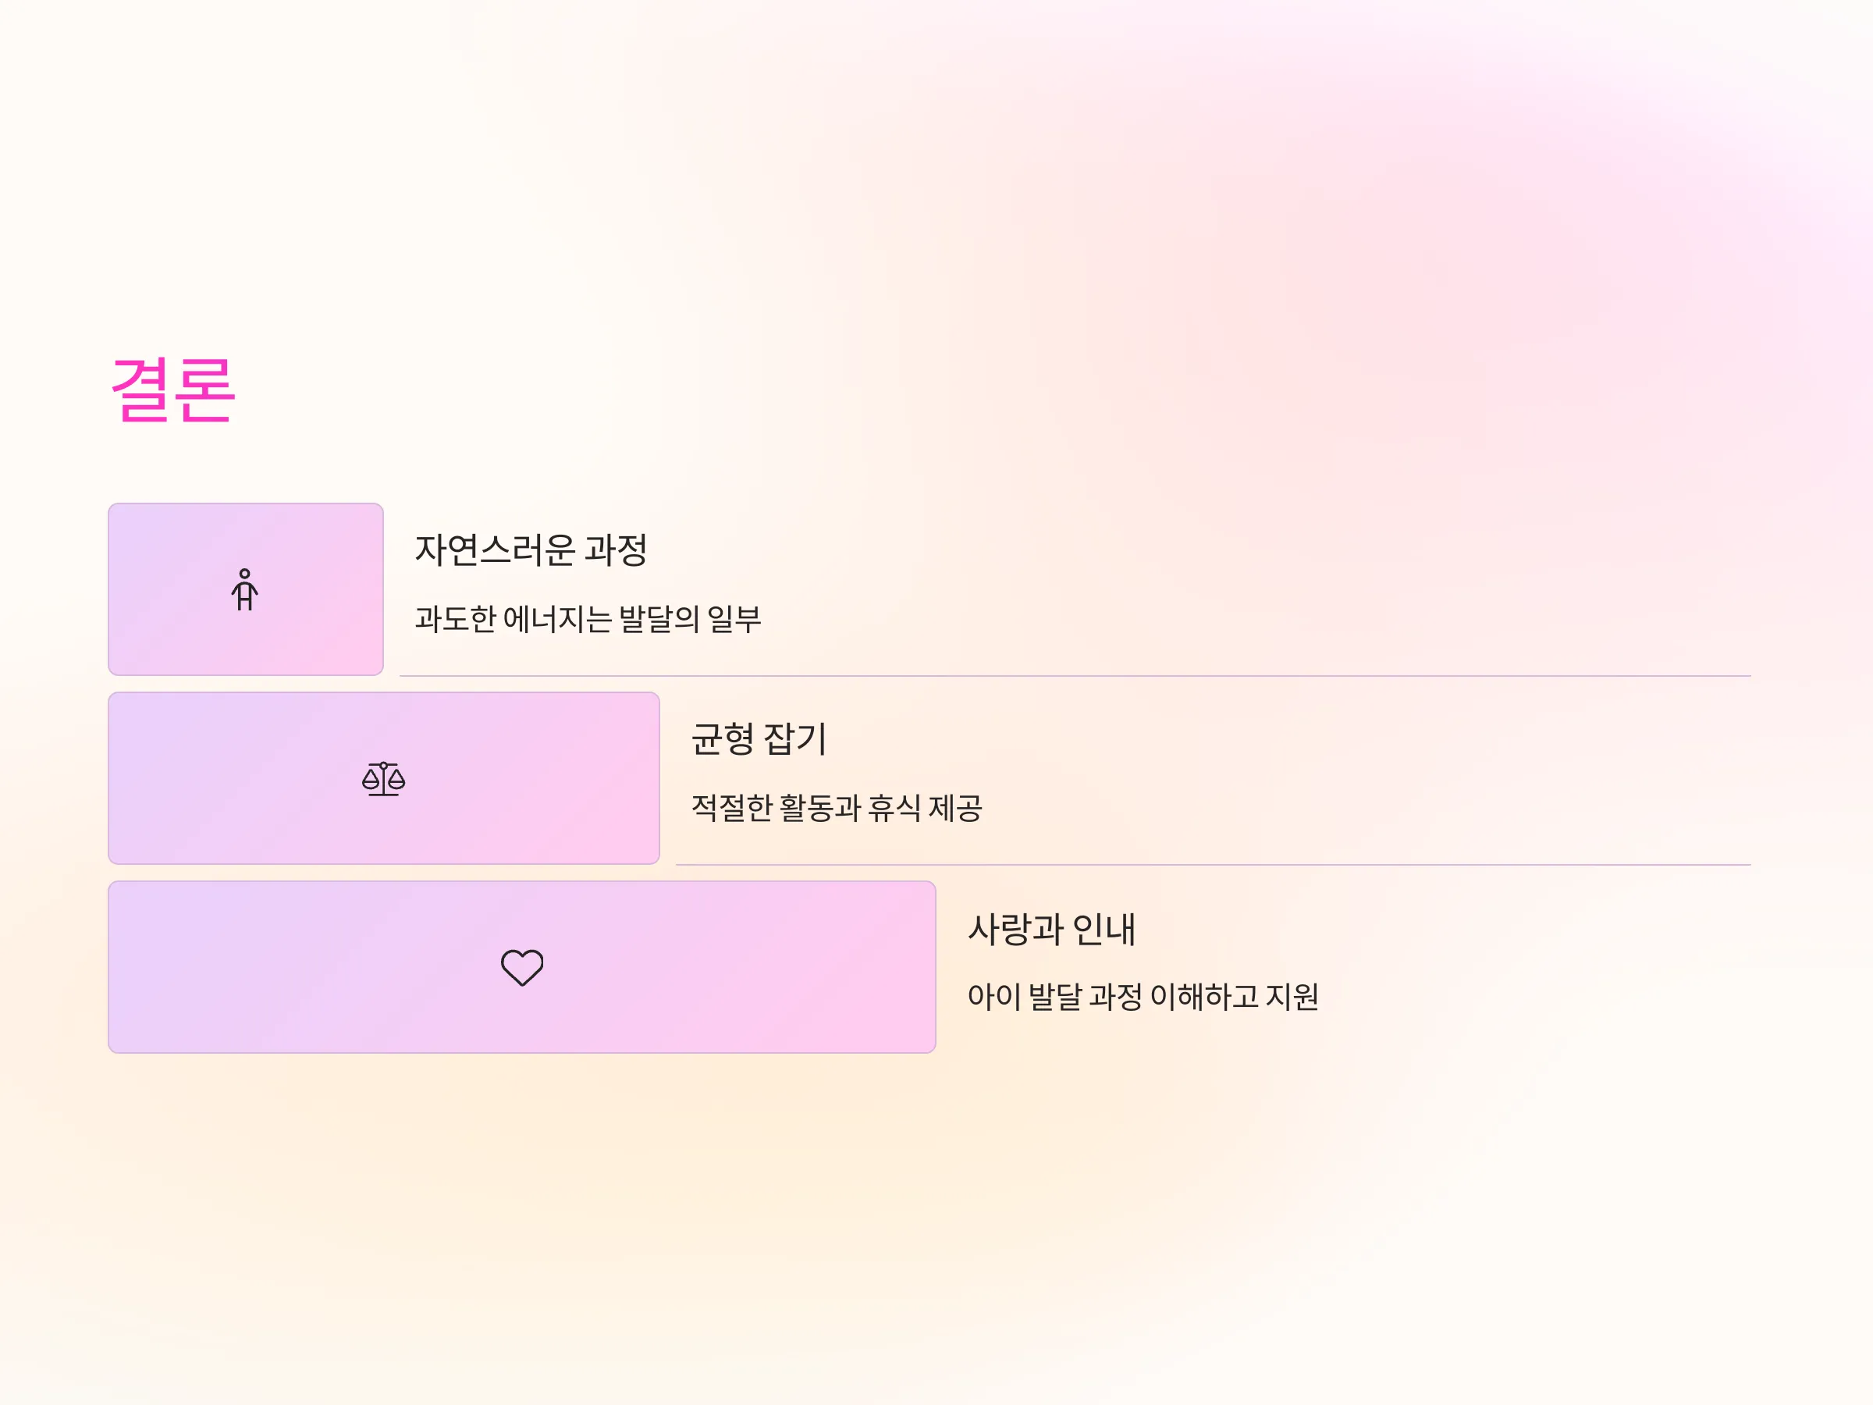Click the word 발달의 in first description

[659, 619]
